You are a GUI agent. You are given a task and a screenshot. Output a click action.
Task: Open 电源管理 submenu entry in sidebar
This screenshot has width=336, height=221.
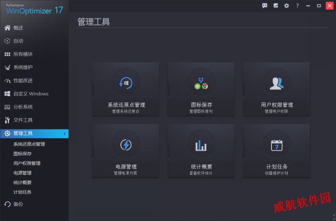click(x=23, y=173)
